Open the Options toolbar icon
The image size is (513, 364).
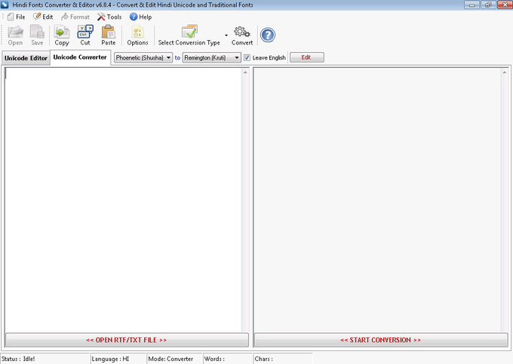(x=138, y=35)
